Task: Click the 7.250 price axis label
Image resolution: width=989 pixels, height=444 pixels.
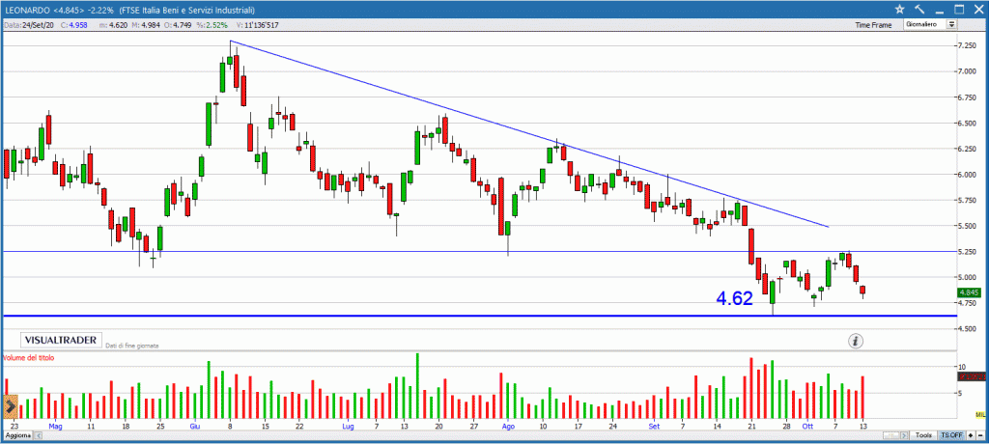Action: pyautogui.click(x=967, y=46)
